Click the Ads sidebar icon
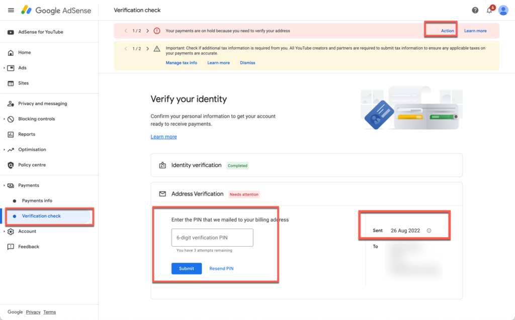Screen dimensions: 515x320 (x=11, y=68)
